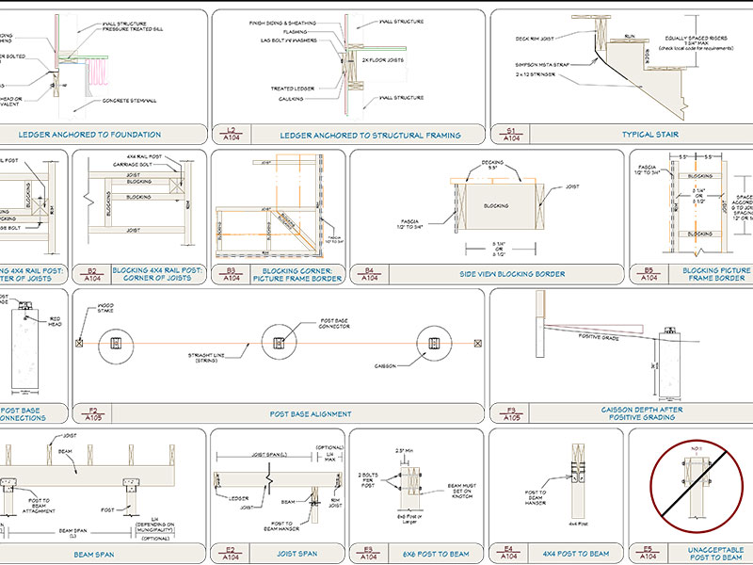Select the B3 A104 detail tag
The height and width of the screenshot is (565, 753).
pyautogui.click(x=231, y=274)
